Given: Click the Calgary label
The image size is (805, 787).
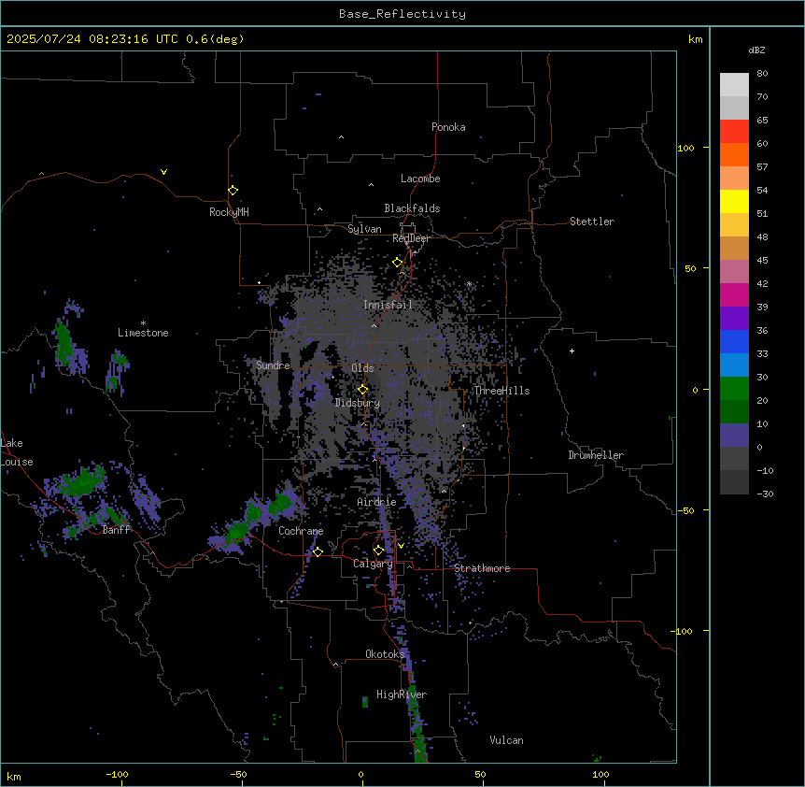Looking at the screenshot, I should [x=373, y=564].
